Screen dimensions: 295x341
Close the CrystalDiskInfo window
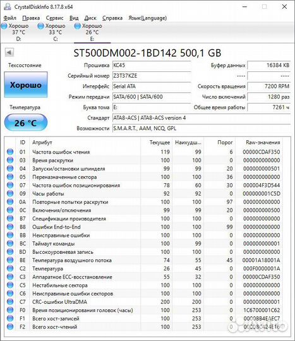[284, 7]
